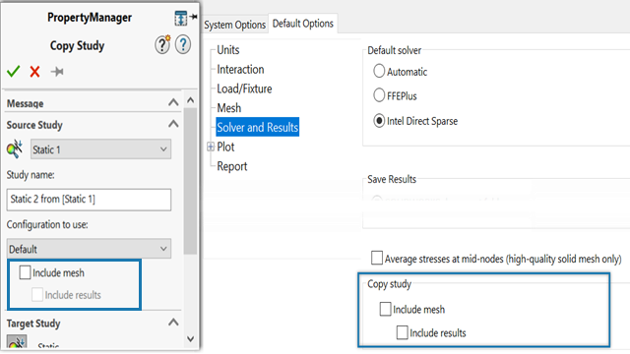The width and height of the screenshot is (630, 354).
Task: Select Mesh in the options tree
Action: tap(229, 108)
